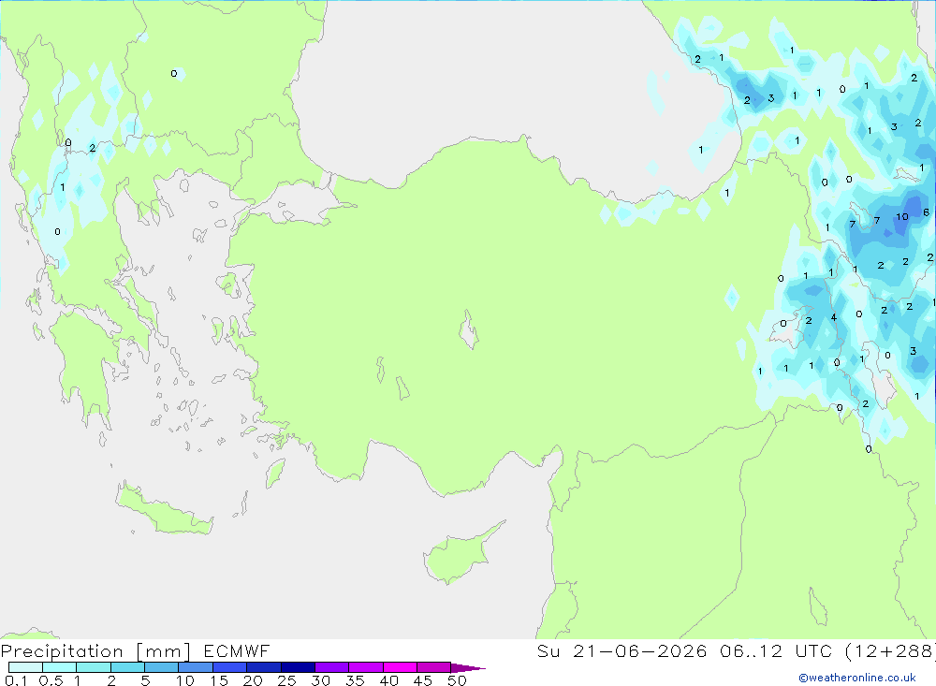Click the 1–2 mm legend color swatch
The width and height of the screenshot is (936, 686).
94,667
